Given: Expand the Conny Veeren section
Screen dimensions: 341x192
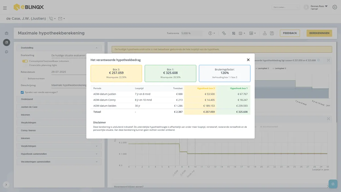Looking at the screenshot, I should point(59,131).
